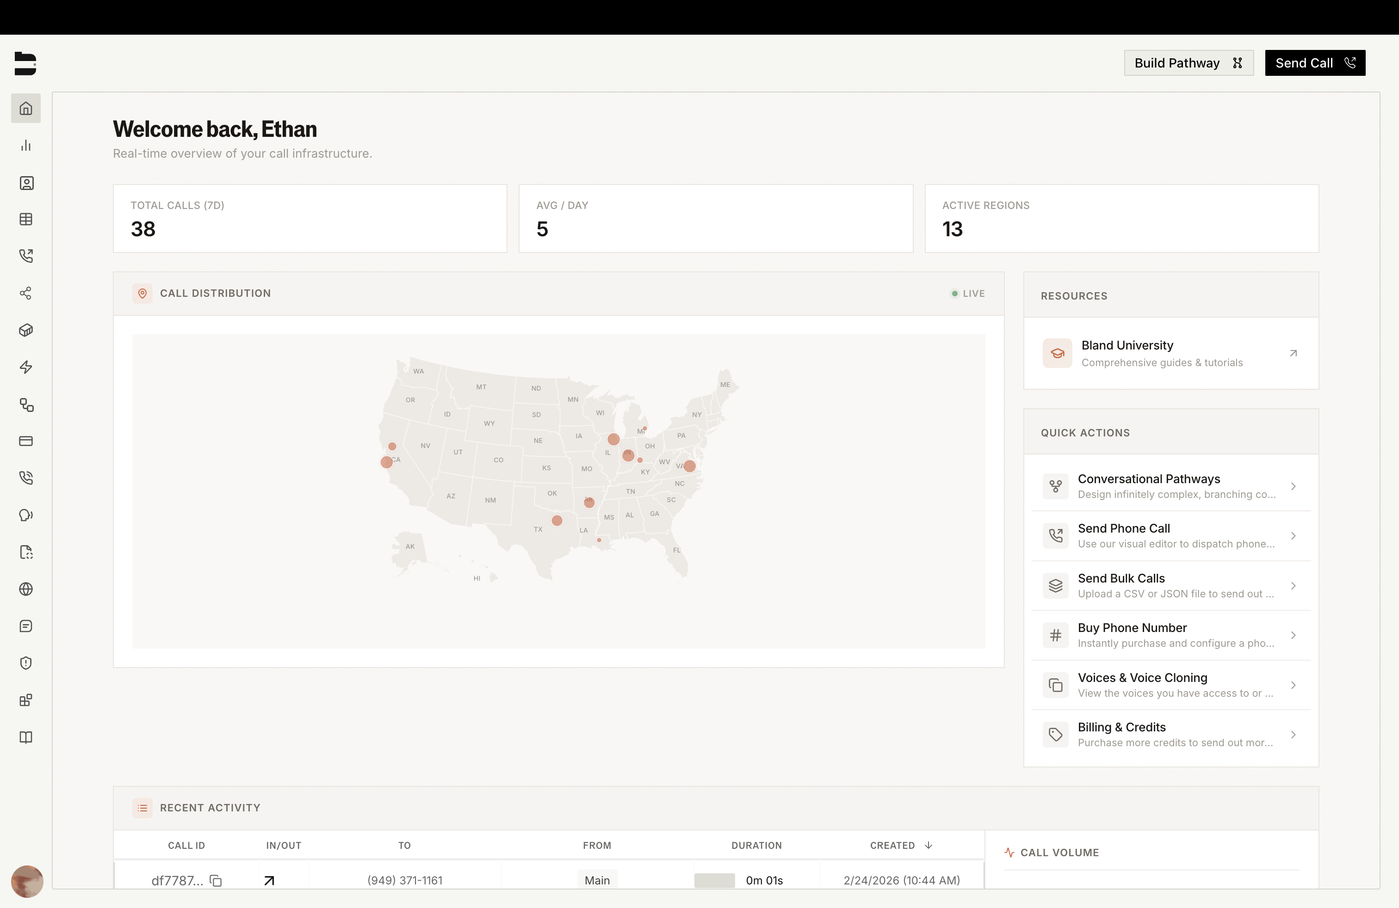Select the outgoing phone call sidebar icon
The height and width of the screenshot is (908, 1399).
pyautogui.click(x=26, y=256)
